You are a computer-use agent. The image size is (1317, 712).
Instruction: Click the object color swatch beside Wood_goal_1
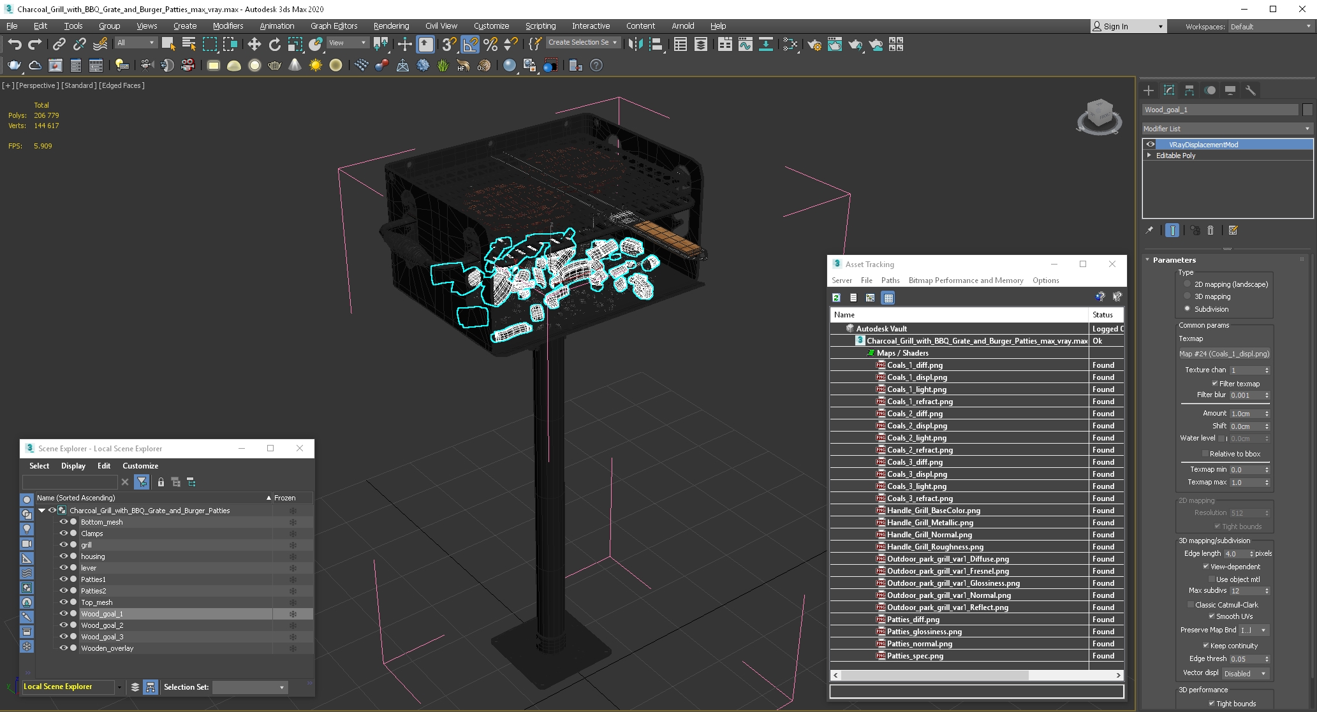point(1307,110)
